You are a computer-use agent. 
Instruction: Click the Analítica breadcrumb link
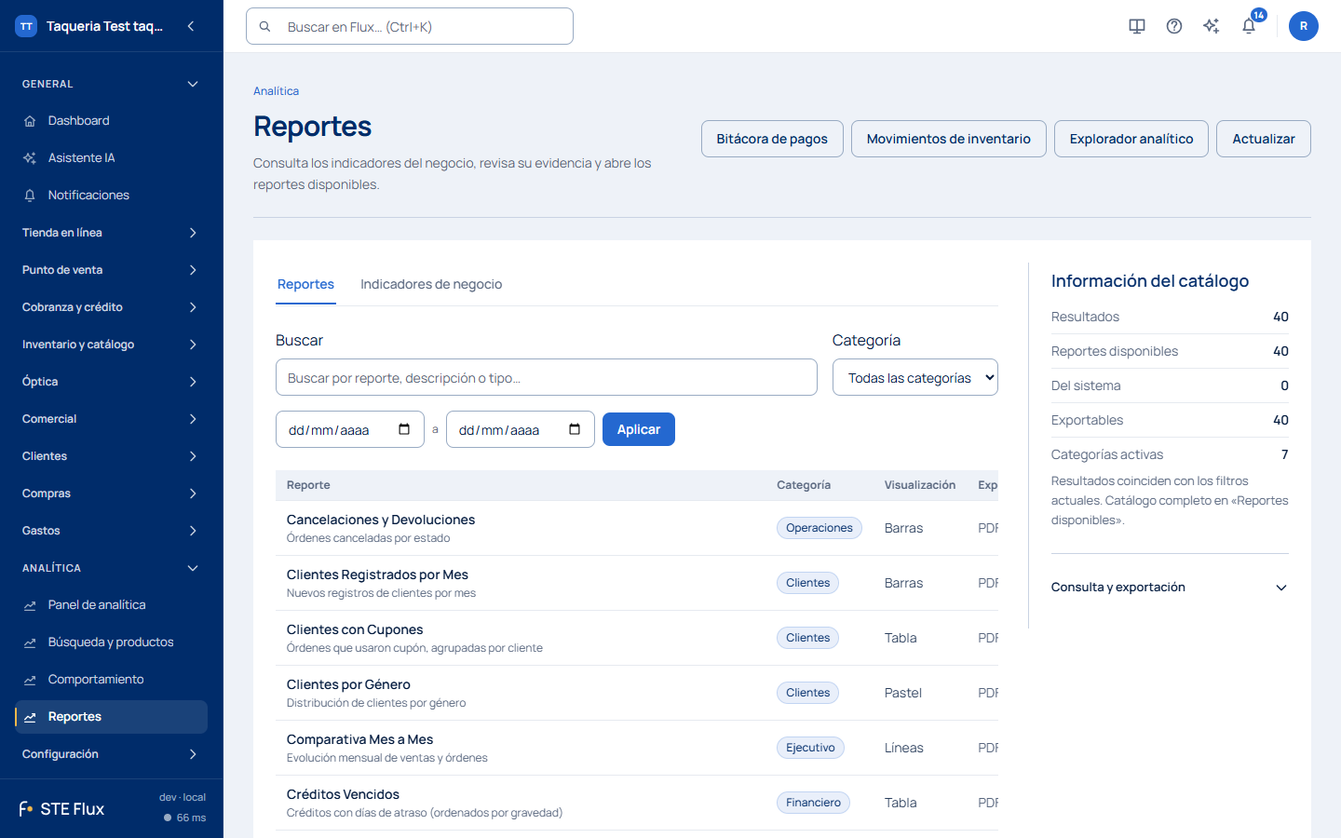277,91
